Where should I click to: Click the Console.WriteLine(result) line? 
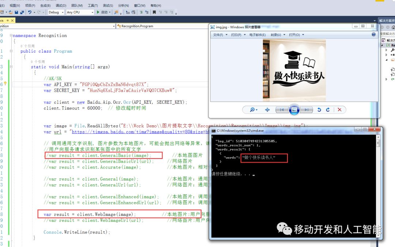coord(77,232)
